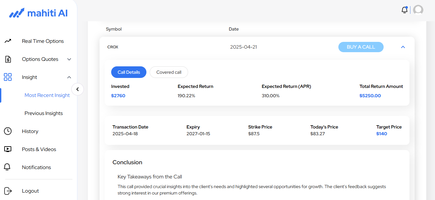Open the notification bell in the header
This screenshot has height=200, width=435.
point(404,10)
